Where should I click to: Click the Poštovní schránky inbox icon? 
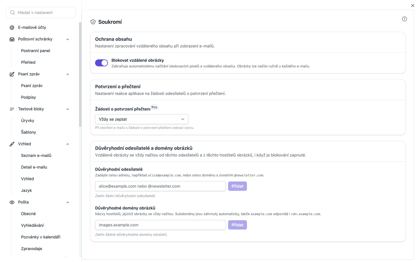pyautogui.click(x=12, y=39)
